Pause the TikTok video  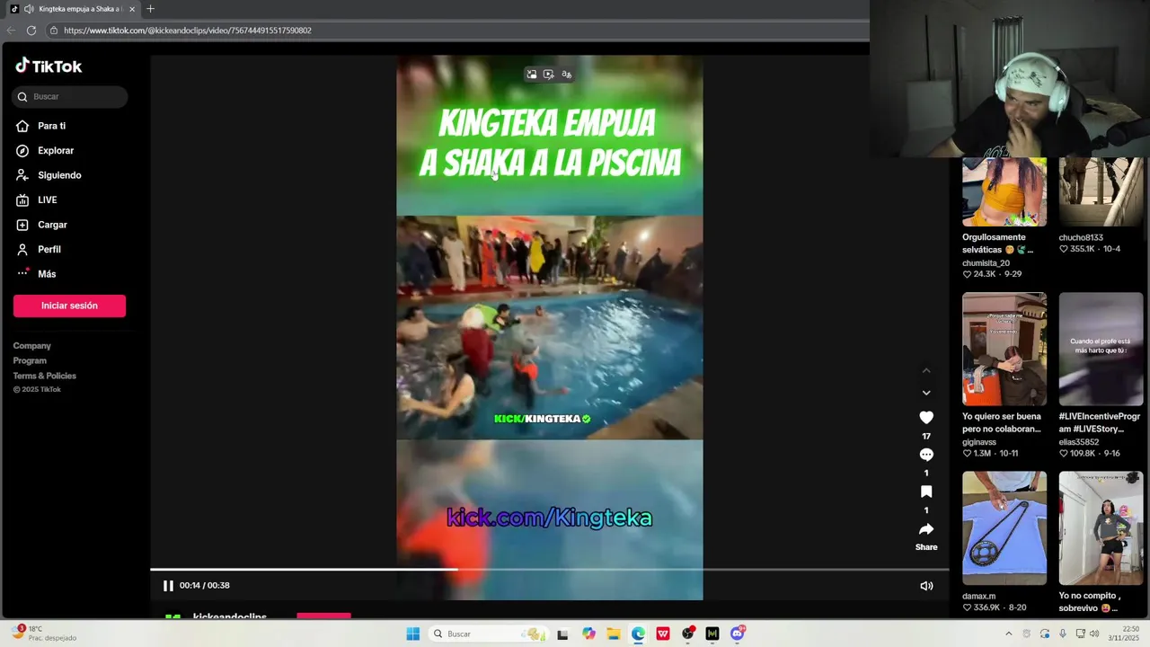[x=168, y=586]
